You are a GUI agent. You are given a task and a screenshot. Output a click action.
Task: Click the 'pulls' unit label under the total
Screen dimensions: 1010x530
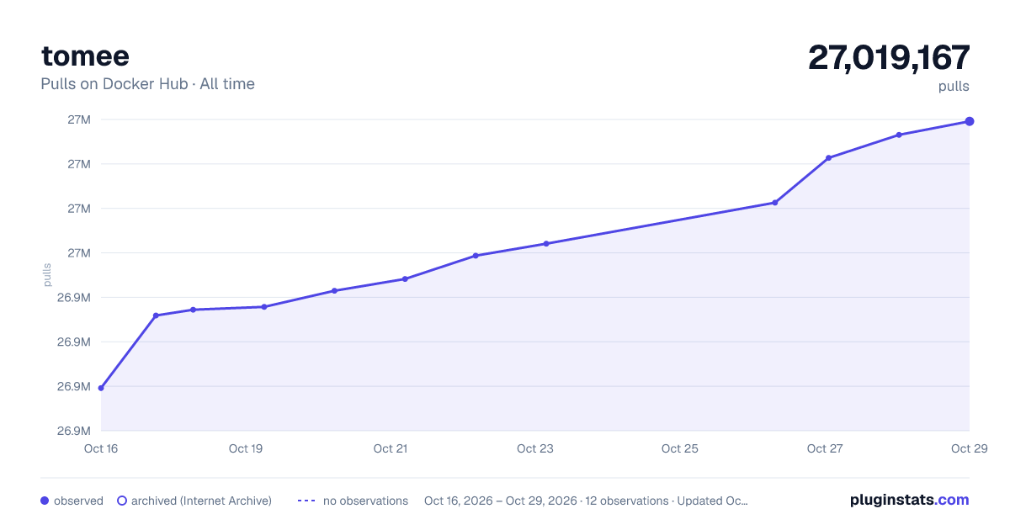pyautogui.click(x=954, y=87)
